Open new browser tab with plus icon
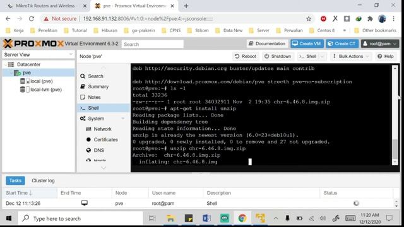This screenshot has width=404, height=227. click(x=186, y=6)
